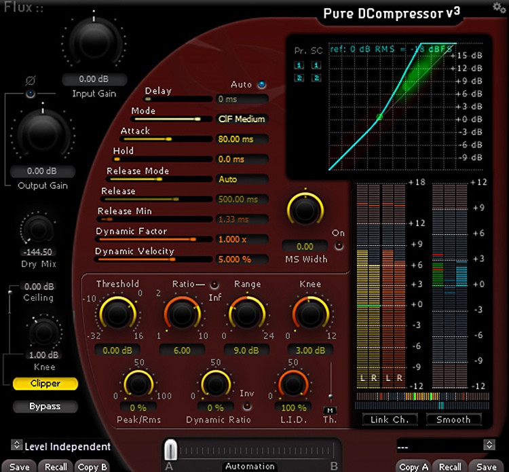Viewport: 509px width, 472px height.
Task: Click the M button above Th.
Action: click(x=330, y=410)
